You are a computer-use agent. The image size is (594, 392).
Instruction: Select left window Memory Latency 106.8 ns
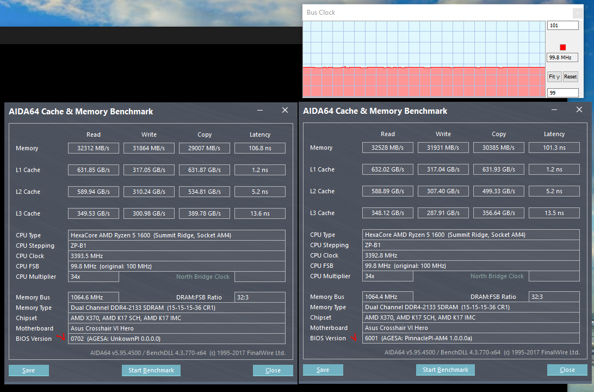[x=260, y=148]
